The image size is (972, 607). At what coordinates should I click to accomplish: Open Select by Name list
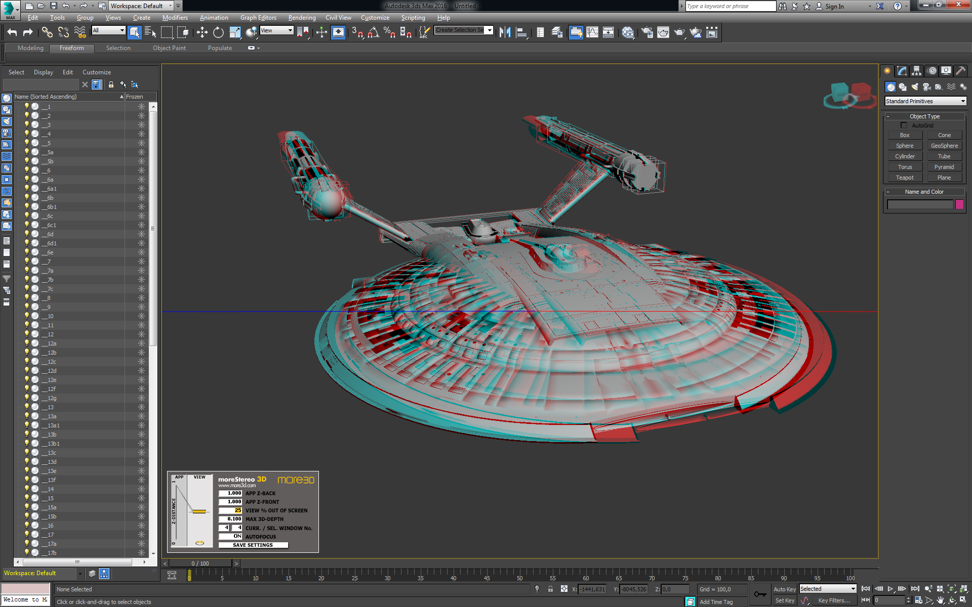[150, 32]
